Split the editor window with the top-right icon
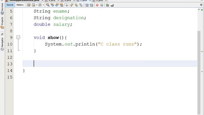This screenshot has height=115, width=204. [201, 5]
